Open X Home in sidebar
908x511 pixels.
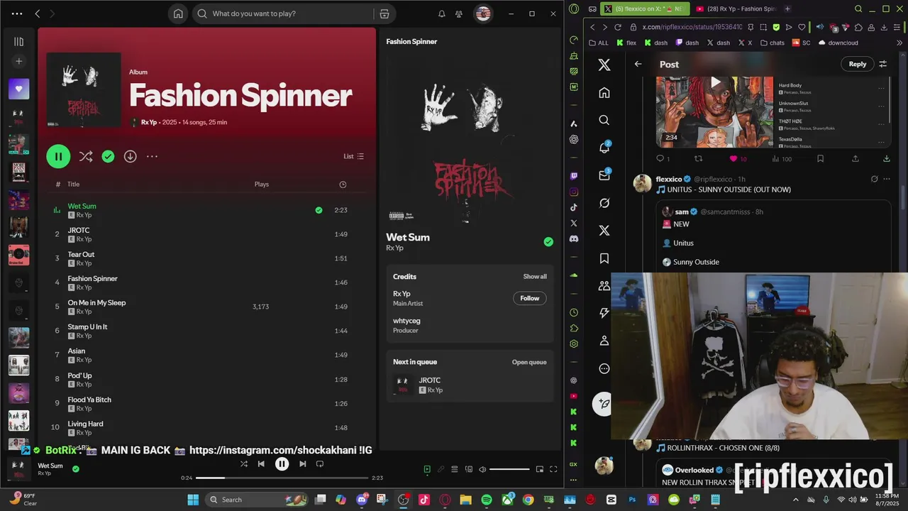tap(604, 93)
